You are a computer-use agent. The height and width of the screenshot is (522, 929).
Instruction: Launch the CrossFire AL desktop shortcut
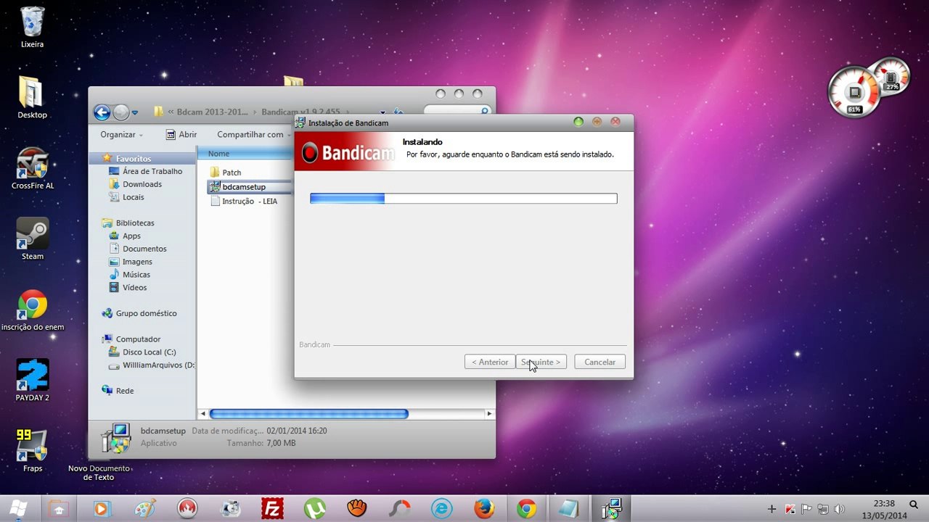33,168
